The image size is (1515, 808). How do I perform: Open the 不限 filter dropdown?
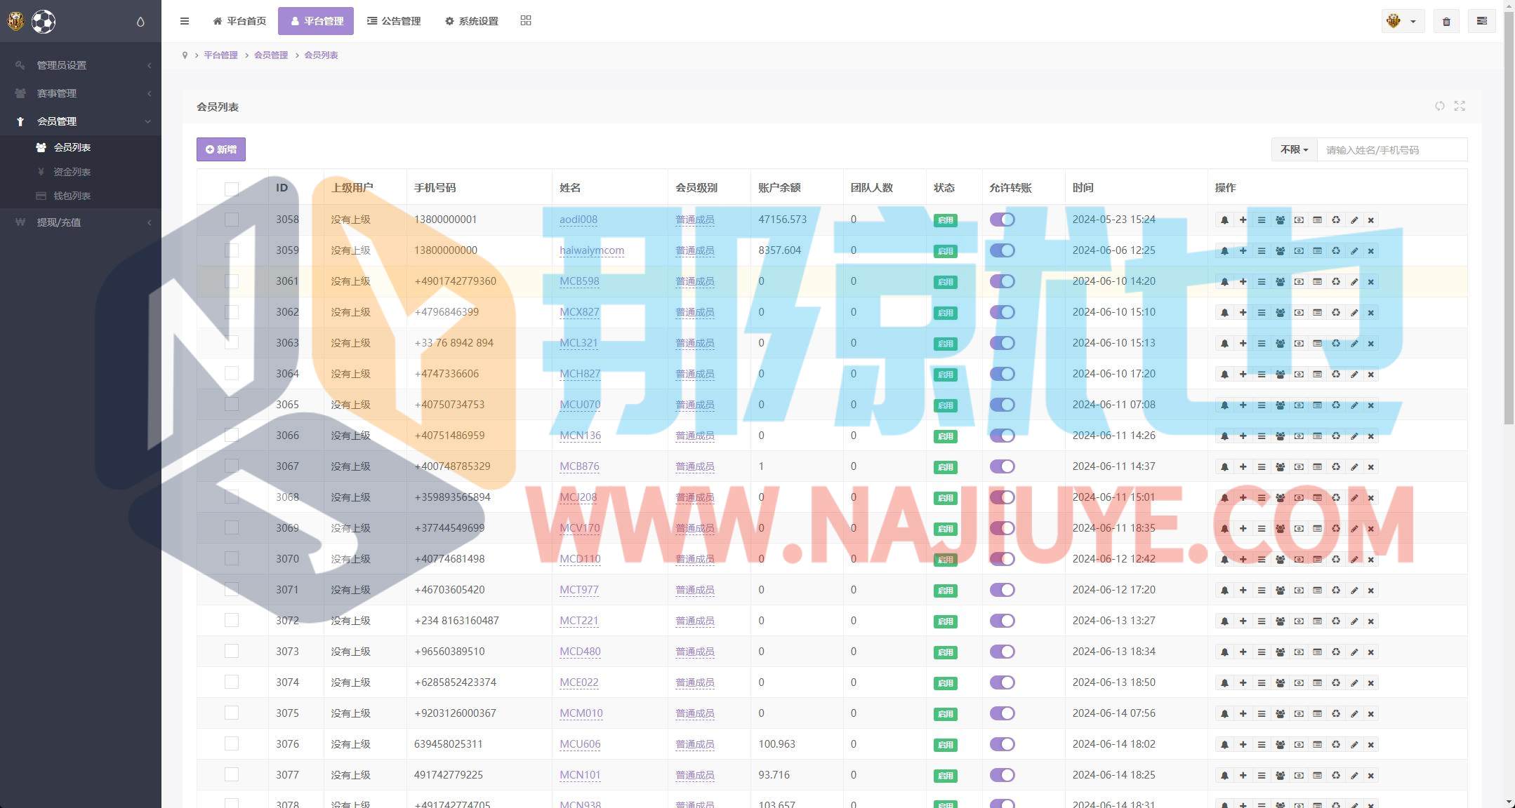pos(1294,149)
